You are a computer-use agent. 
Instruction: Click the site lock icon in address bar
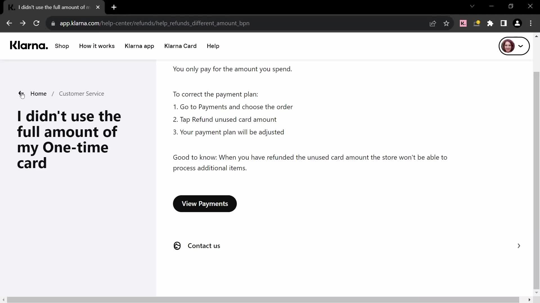pyautogui.click(x=53, y=24)
